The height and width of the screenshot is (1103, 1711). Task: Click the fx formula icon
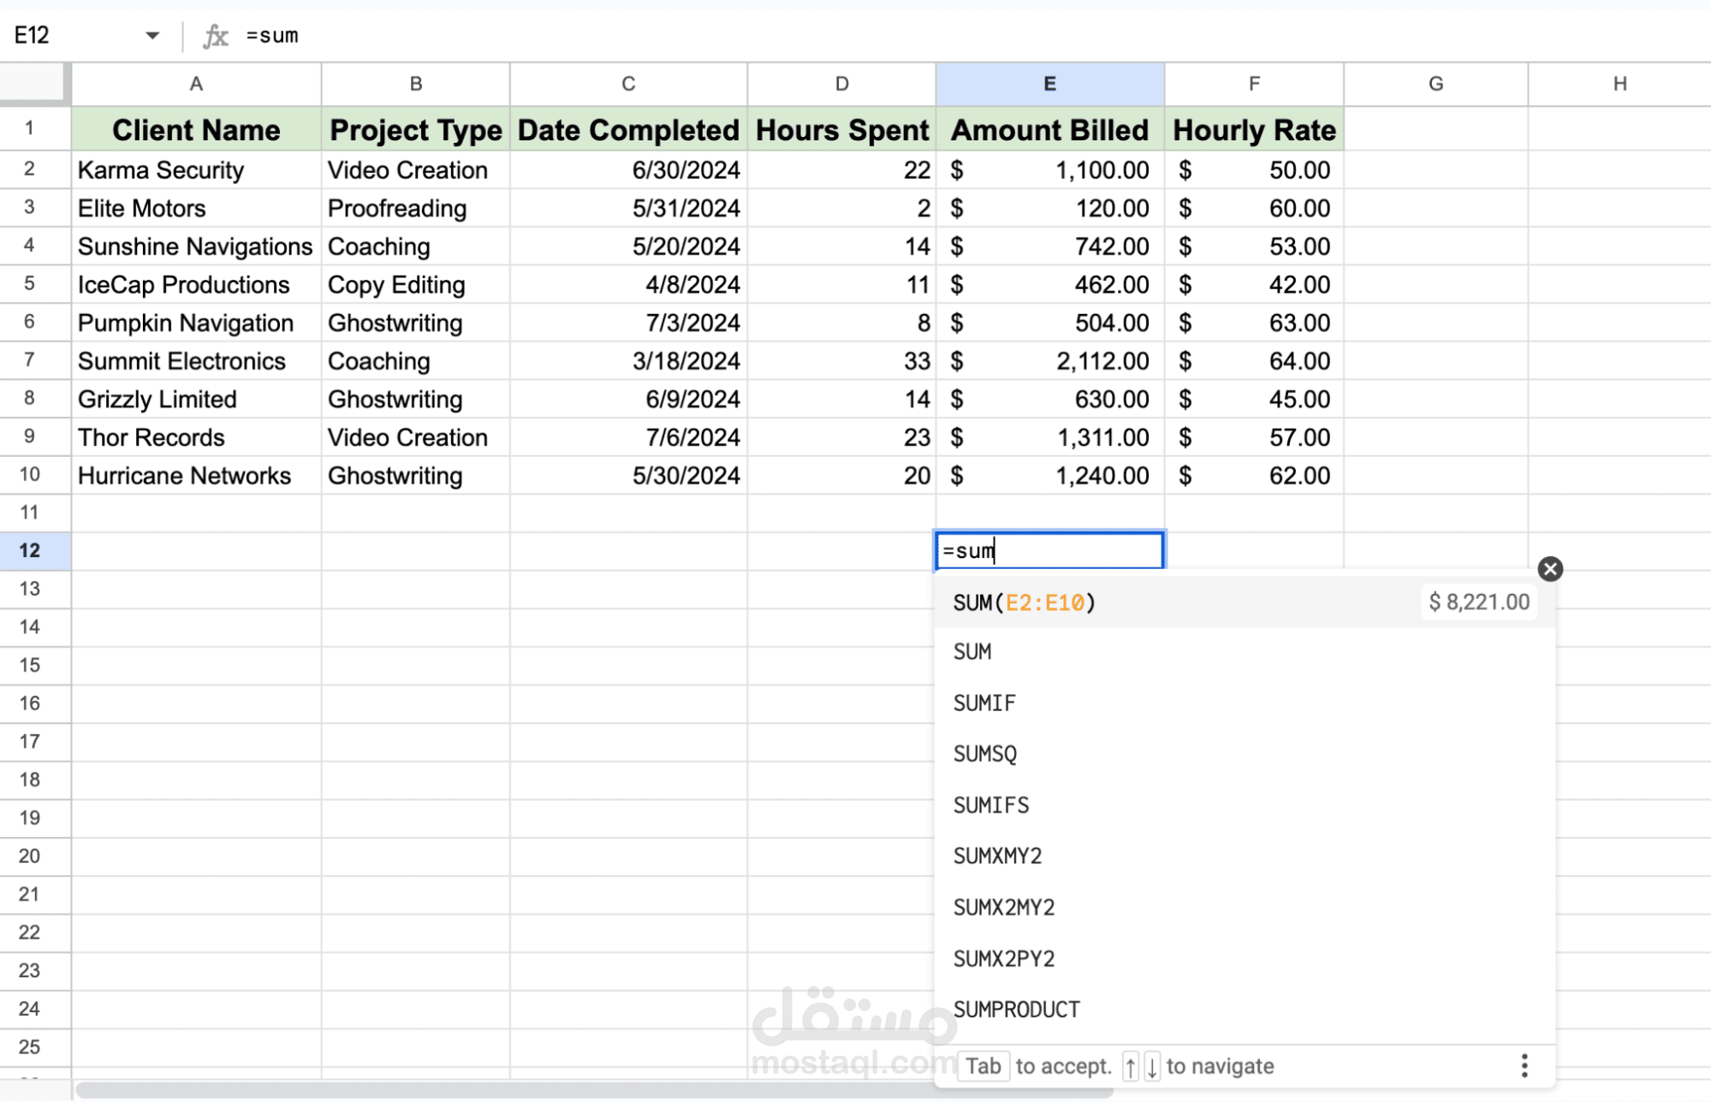click(216, 36)
